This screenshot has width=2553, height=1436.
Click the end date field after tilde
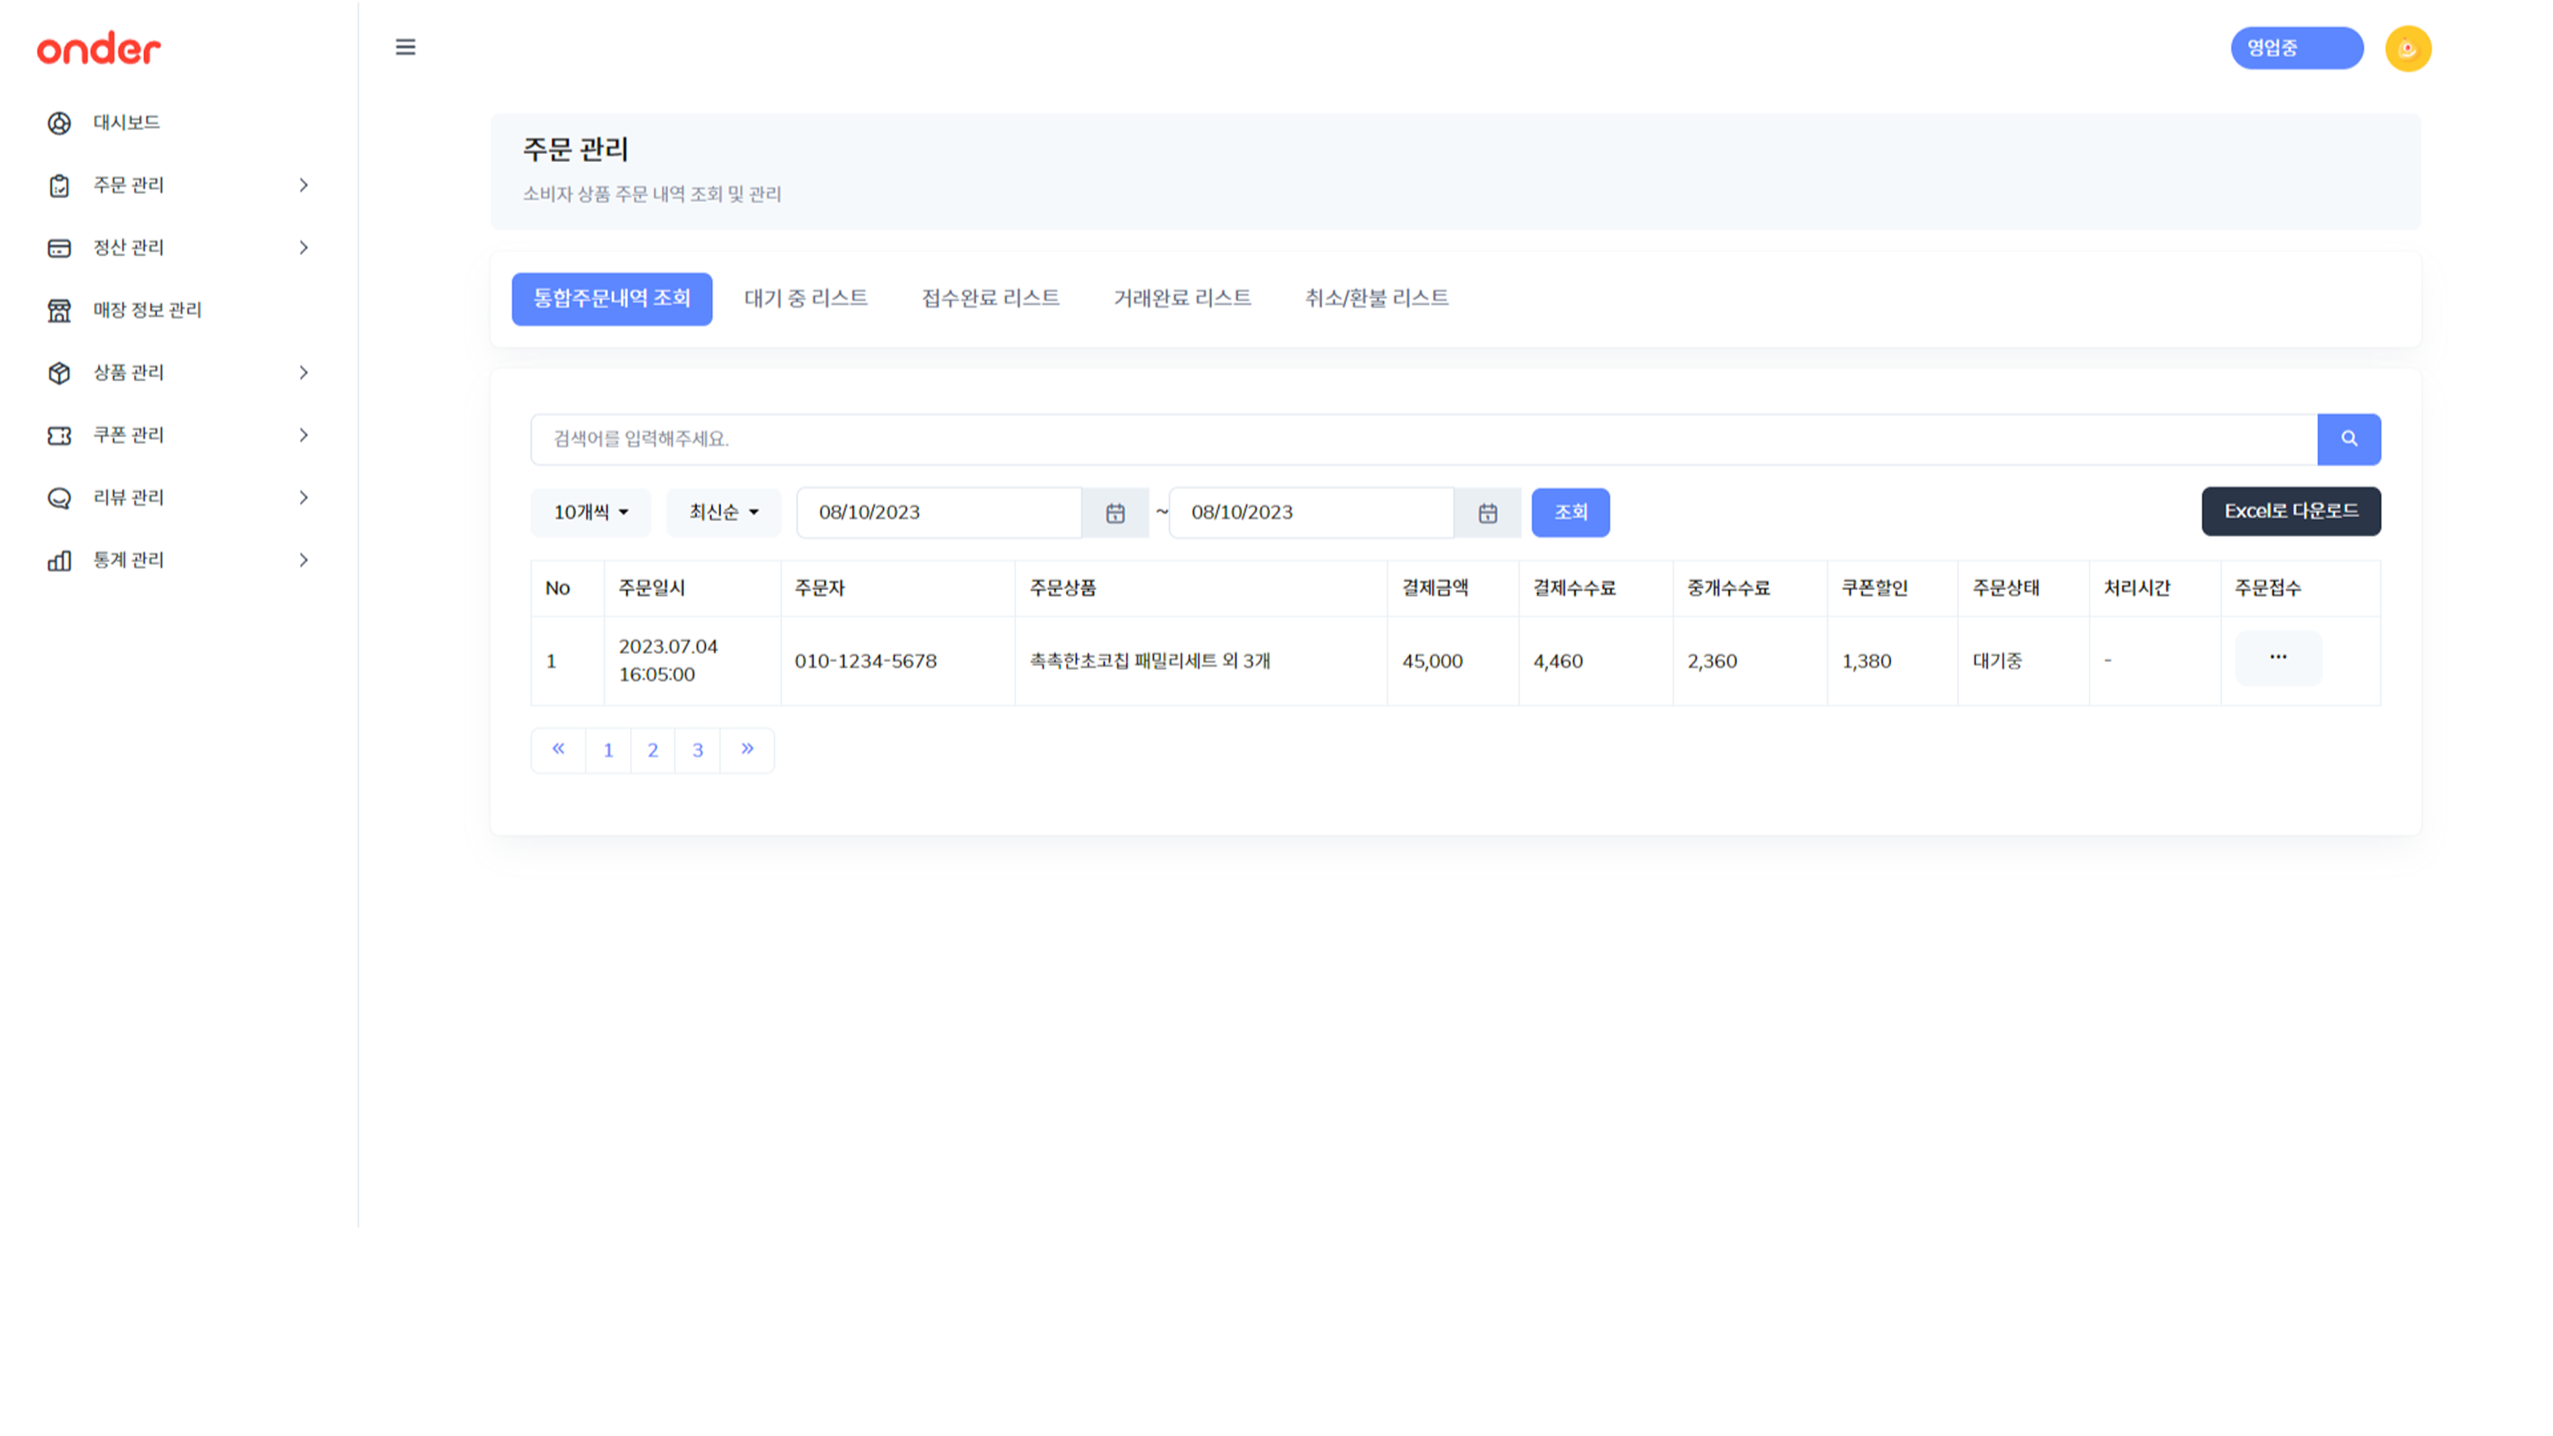pos(1311,512)
